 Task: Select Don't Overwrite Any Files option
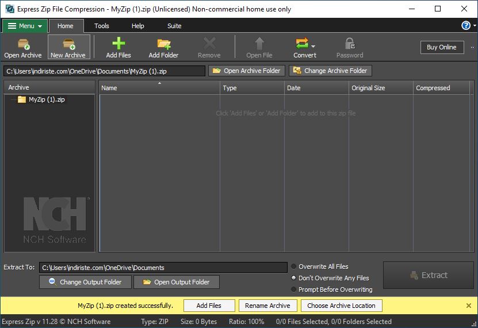[x=330, y=278]
